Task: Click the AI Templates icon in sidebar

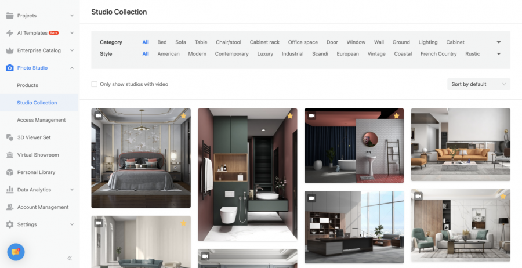Action: coord(10,33)
